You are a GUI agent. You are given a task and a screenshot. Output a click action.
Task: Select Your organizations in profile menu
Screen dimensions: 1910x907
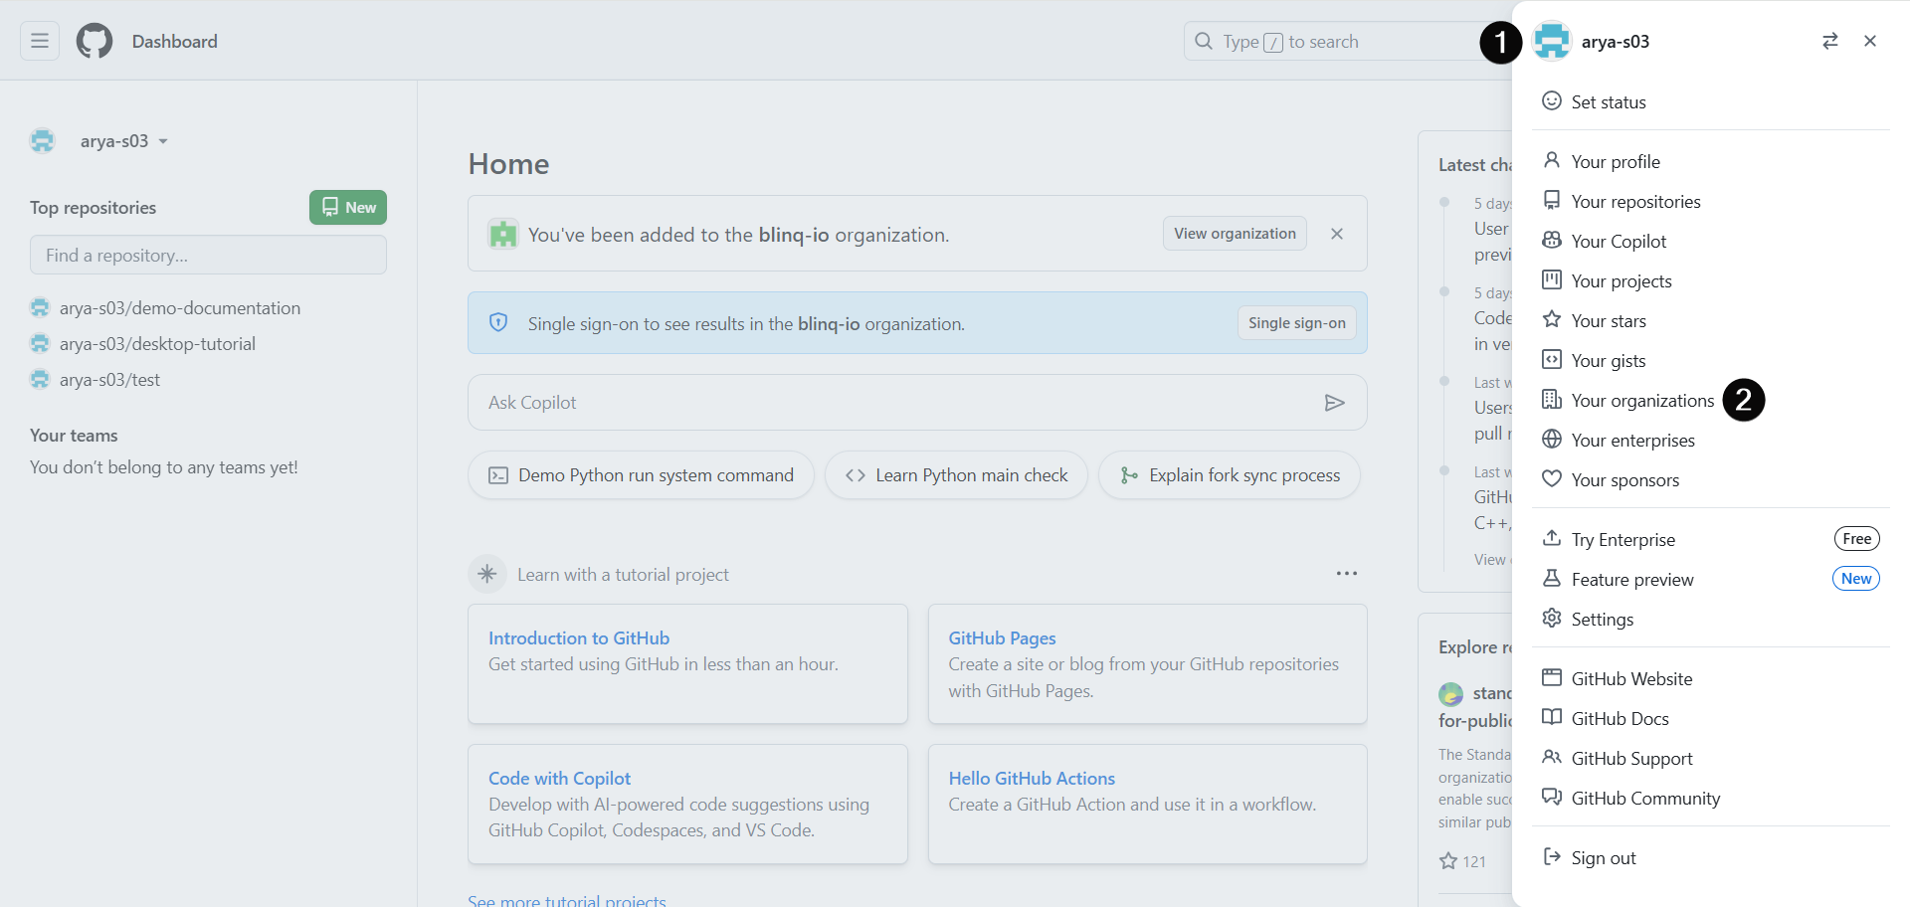coord(1641,400)
